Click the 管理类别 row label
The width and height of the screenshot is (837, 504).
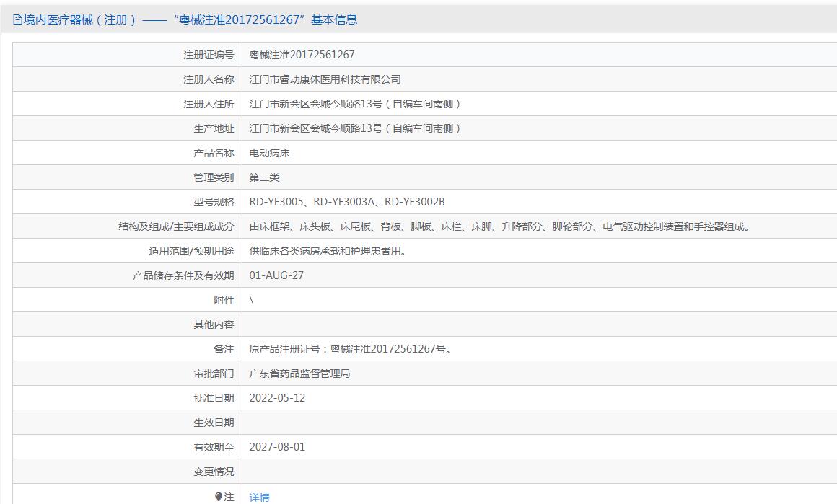pyautogui.click(x=214, y=177)
